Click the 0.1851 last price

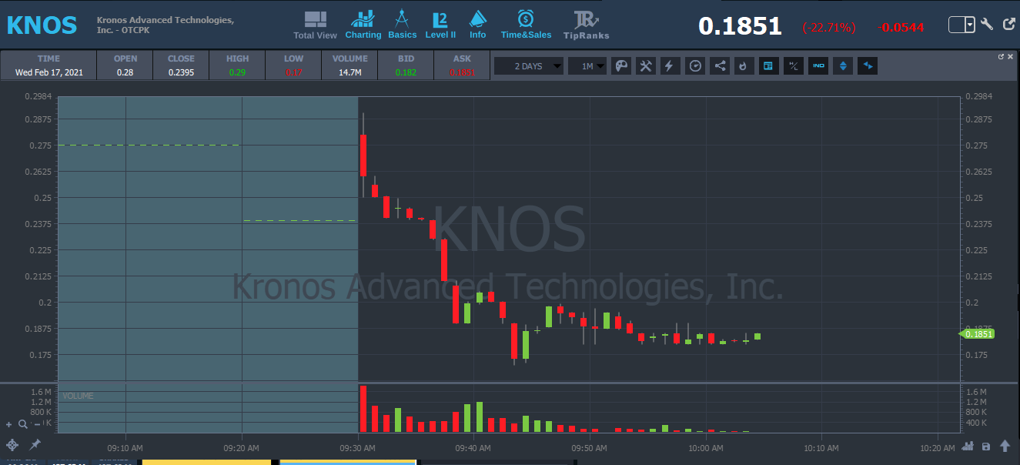(740, 26)
